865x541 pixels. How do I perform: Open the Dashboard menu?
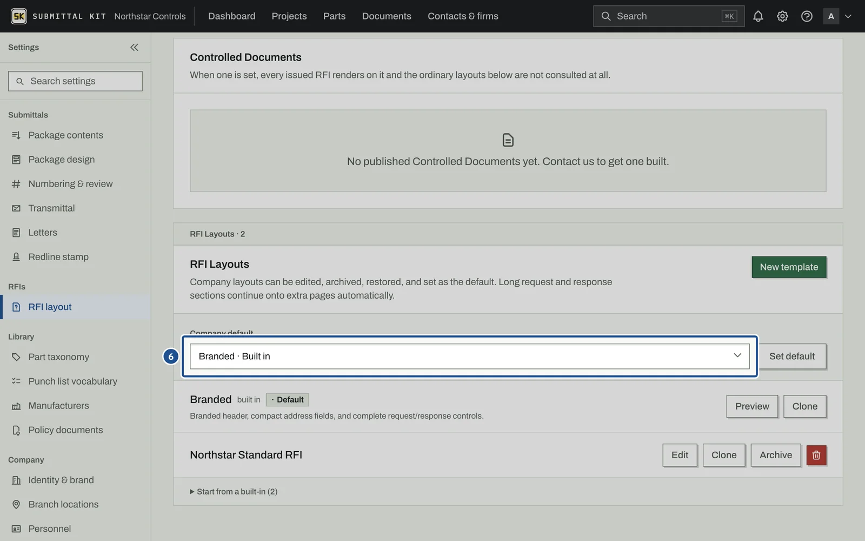(x=231, y=16)
